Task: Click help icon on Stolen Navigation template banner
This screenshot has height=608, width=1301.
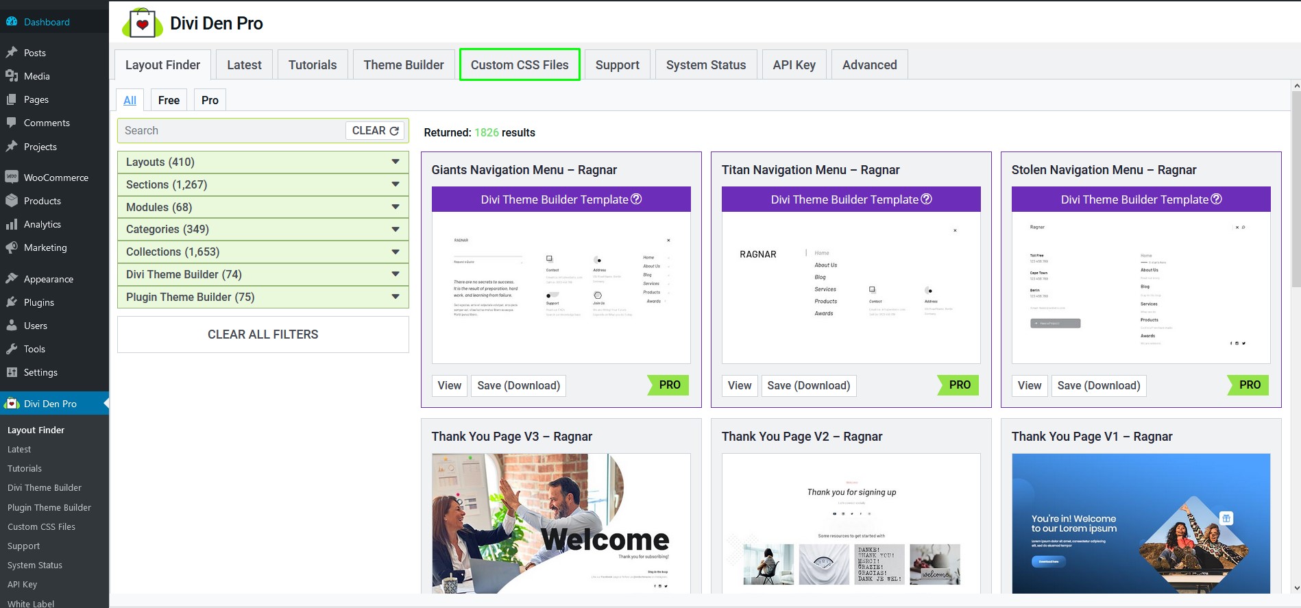Action: (1216, 199)
